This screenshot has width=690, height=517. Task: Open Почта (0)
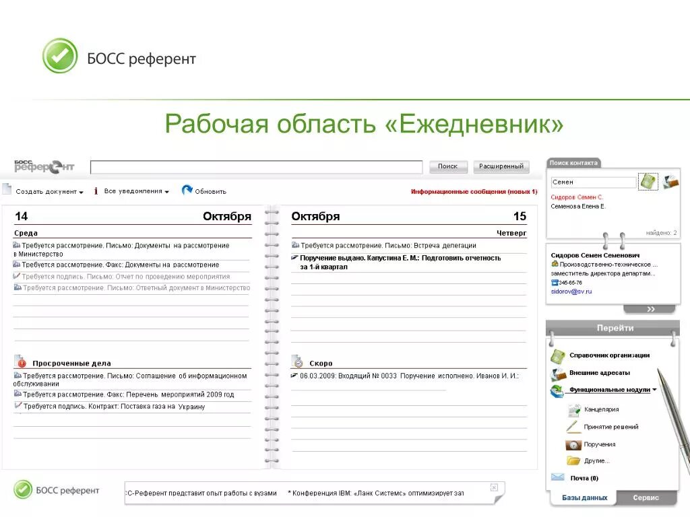(x=584, y=479)
